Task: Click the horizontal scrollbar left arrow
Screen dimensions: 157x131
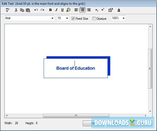Action: pos(7,116)
